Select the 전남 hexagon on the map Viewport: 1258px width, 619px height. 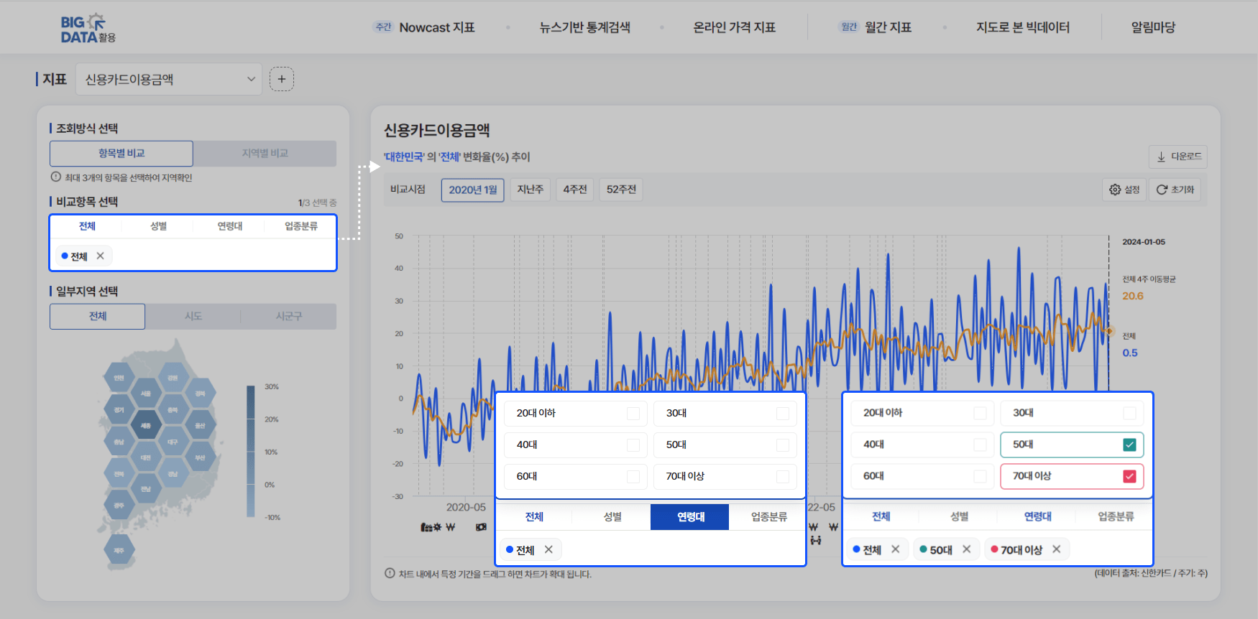[x=145, y=488]
